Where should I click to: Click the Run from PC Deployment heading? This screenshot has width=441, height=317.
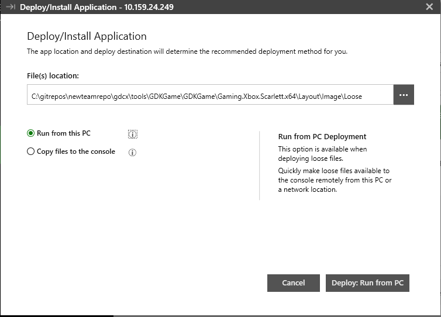[x=322, y=137]
